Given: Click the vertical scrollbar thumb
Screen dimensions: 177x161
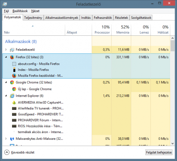Looking at the screenshot, I should [172, 46].
